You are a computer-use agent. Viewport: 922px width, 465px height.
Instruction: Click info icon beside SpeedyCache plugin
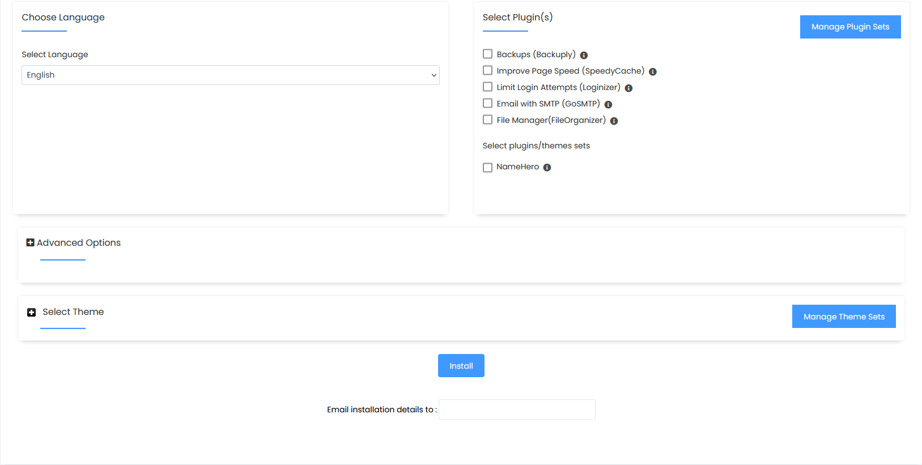coord(652,72)
